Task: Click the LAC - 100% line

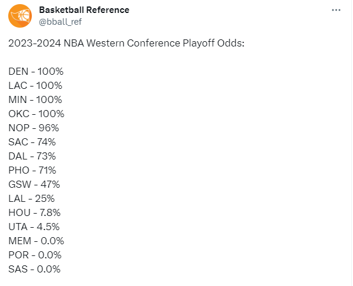Action: click(35, 86)
